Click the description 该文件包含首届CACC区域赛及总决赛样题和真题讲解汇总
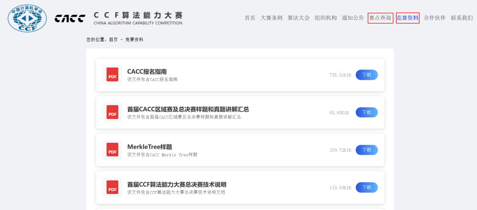Image resolution: width=477 pixels, height=210 pixels. (184, 117)
